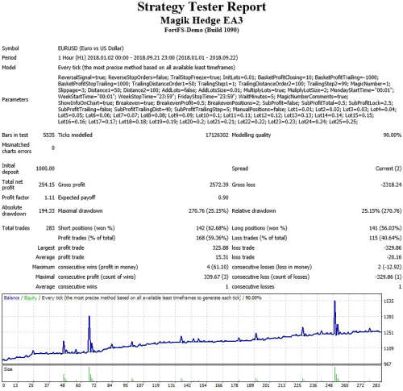Click the 'Profit factor' label

pos(15,198)
